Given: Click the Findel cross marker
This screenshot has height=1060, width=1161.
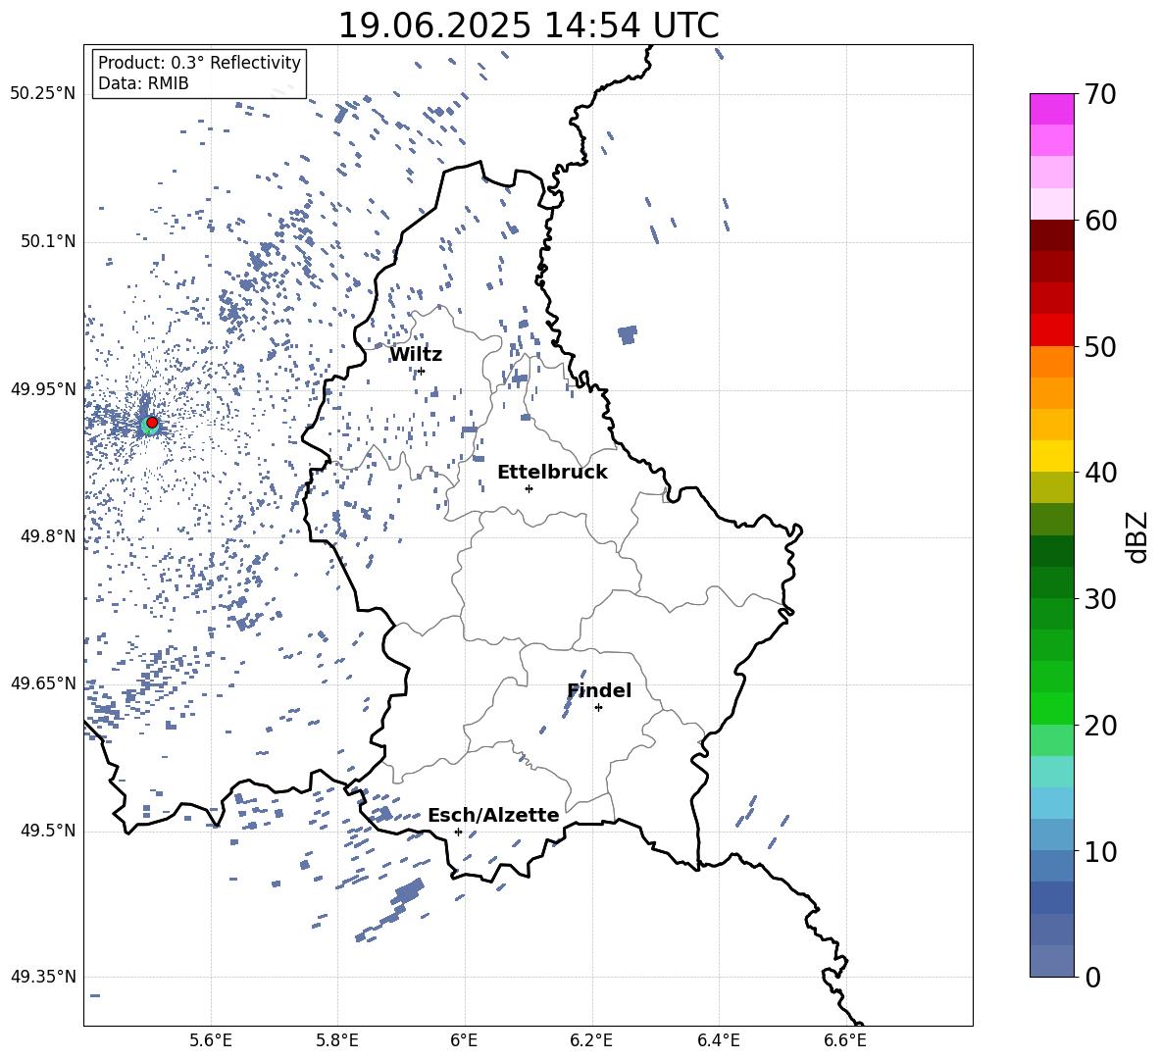Looking at the screenshot, I should tap(598, 708).
